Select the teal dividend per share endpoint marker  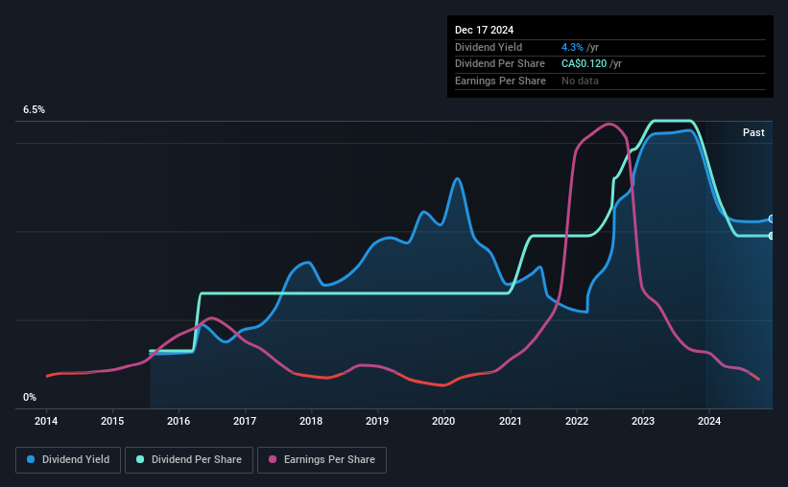771,236
